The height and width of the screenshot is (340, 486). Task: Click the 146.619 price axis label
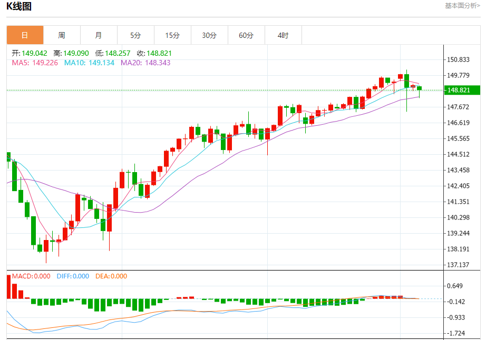[458, 123]
